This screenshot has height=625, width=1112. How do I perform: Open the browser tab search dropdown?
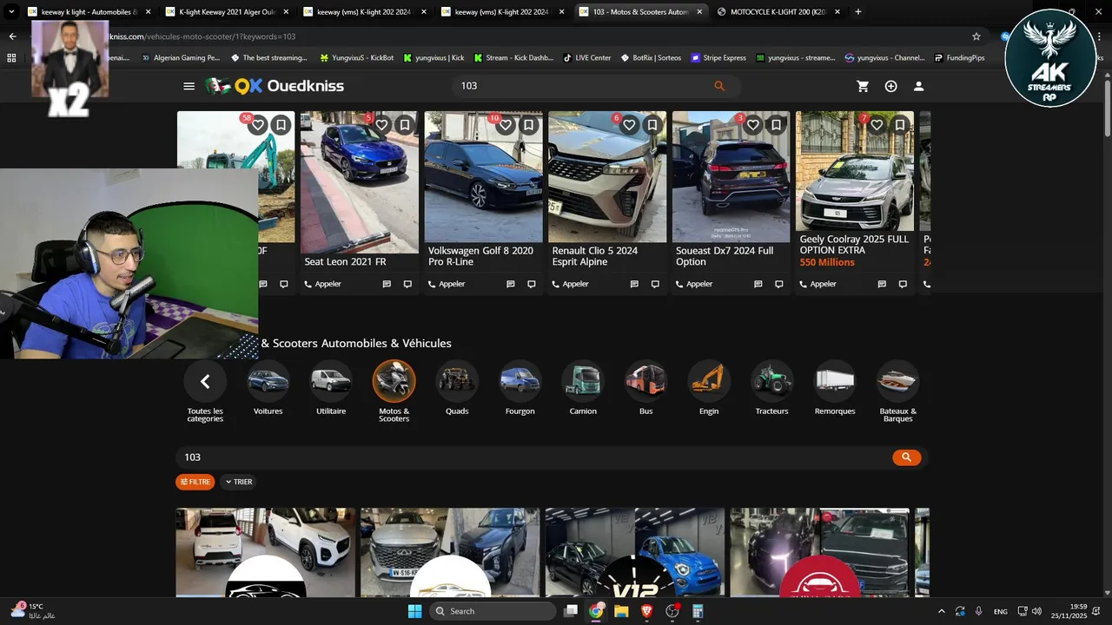tap(11, 12)
